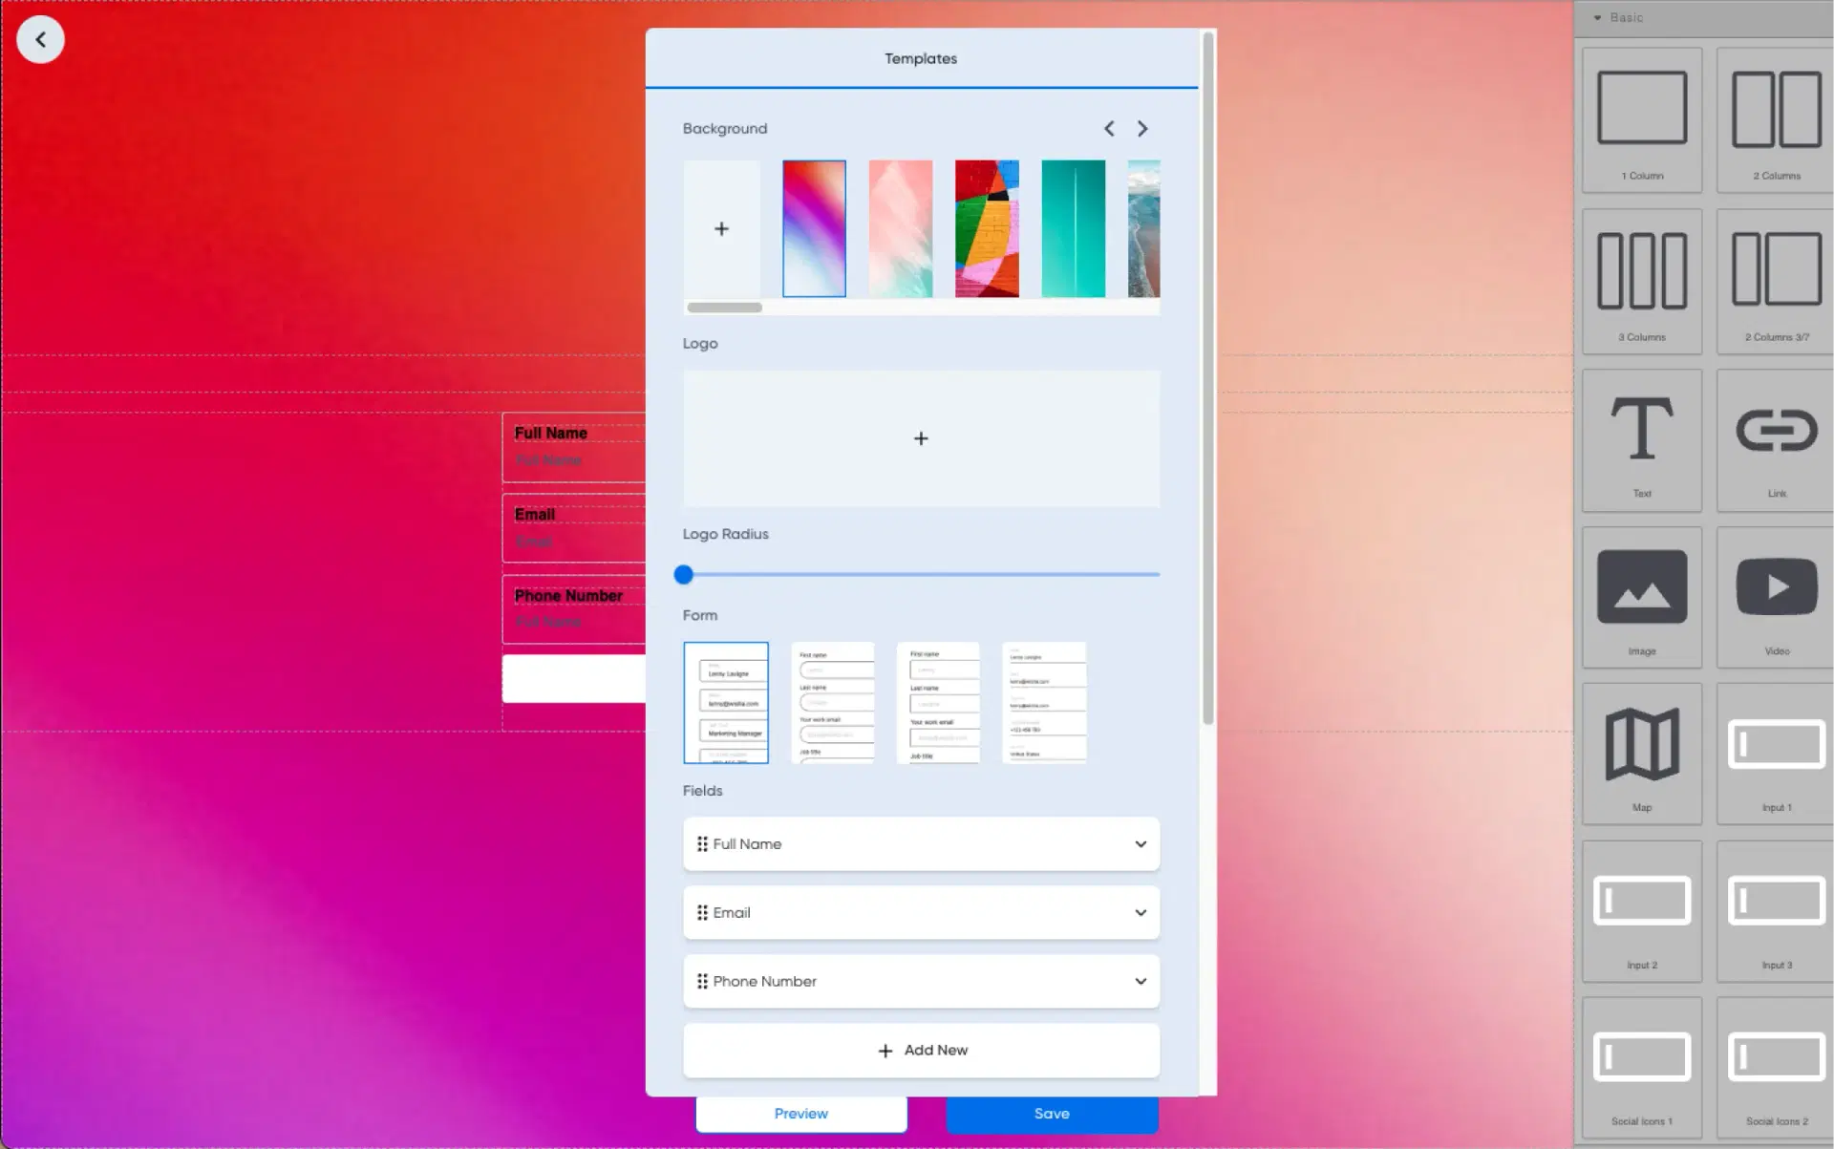Expand the Phone Number field settings
Screen dimensions: 1834x1149
1139,981
